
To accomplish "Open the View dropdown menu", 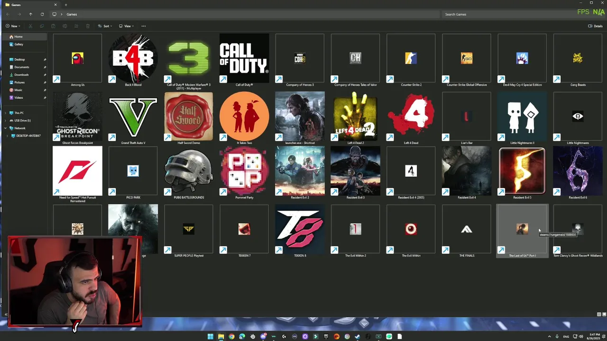I will [x=126, y=26].
